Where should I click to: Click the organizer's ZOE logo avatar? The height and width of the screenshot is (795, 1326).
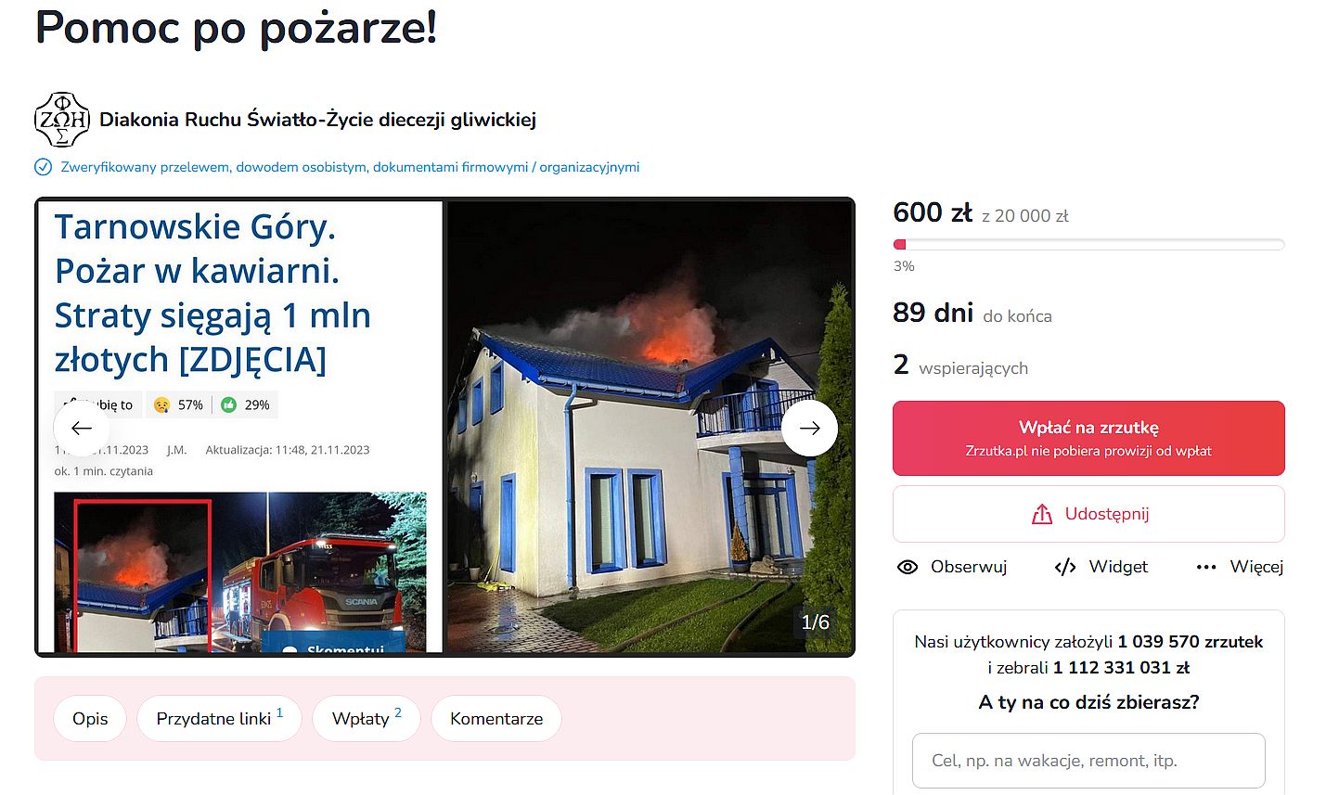pos(61,120)
